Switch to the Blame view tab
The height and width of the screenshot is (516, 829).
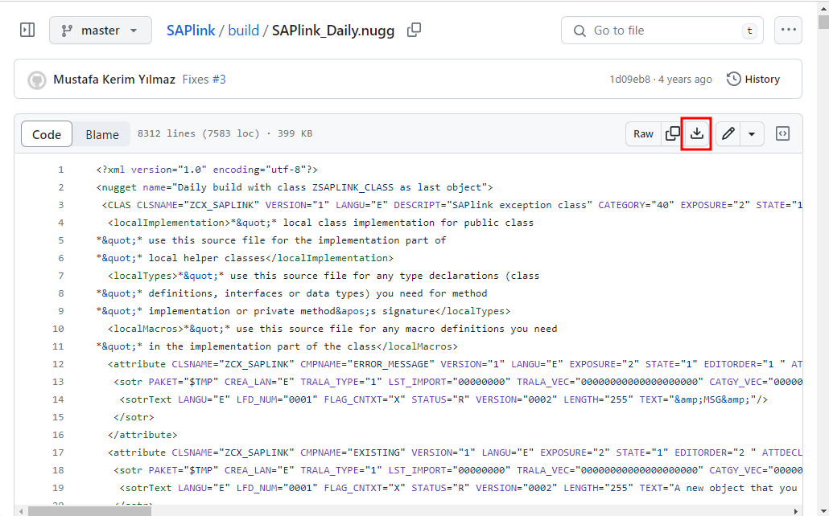[x=102, y=134]
